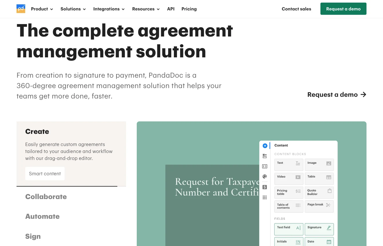Click the Smart content button

coord(45,174)
